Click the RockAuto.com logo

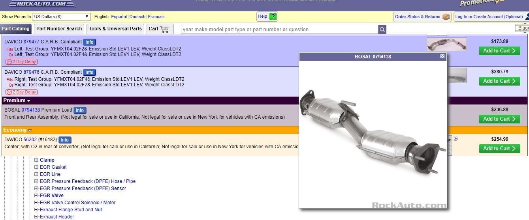[41, 4]
